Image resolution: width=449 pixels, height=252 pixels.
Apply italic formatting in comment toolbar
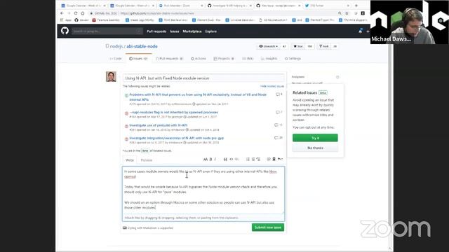pyautogui.click(x=215, y=160)
